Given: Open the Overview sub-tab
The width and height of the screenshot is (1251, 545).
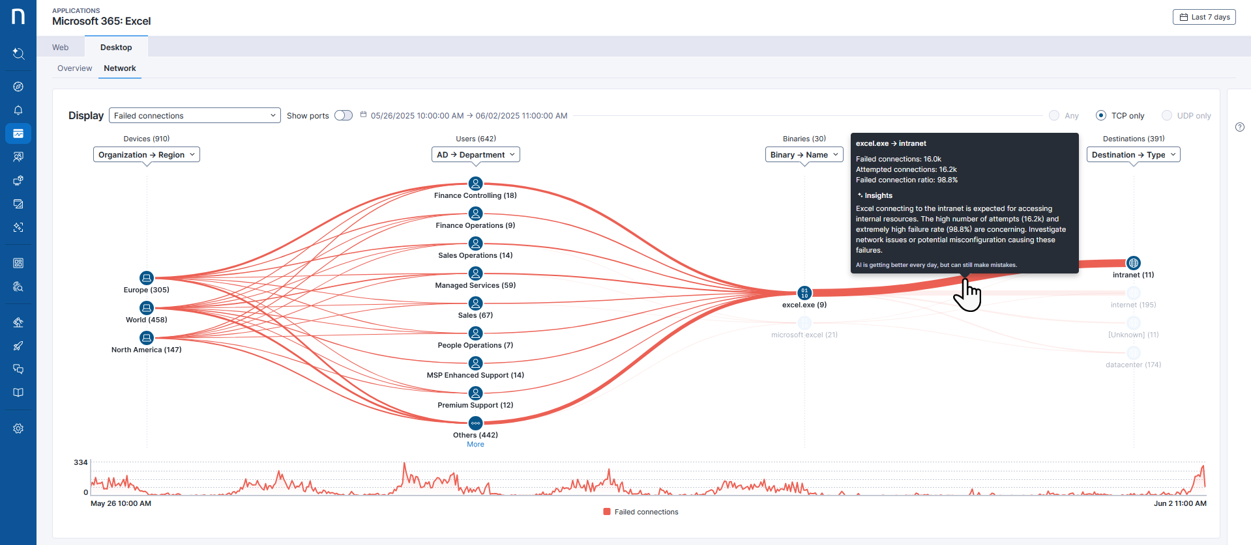Looking at the screenshot, I should (x=74, y=68).
